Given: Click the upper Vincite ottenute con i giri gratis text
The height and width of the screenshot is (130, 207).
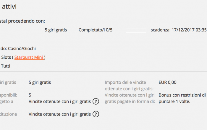Looking at the screenshot, I should point(60,102).
